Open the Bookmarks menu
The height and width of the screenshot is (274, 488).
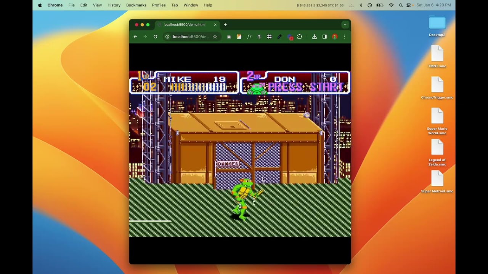pos(136,5)
